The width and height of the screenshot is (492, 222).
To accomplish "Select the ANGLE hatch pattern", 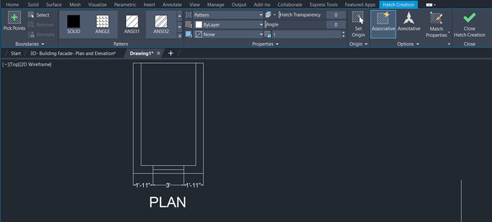I will [102, 22].
